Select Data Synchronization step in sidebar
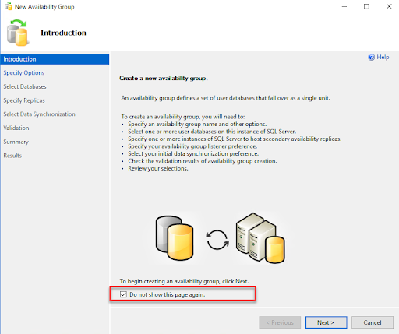Viewport: 399px width, 334px height. pyautogui.click(x=39, y=114)
